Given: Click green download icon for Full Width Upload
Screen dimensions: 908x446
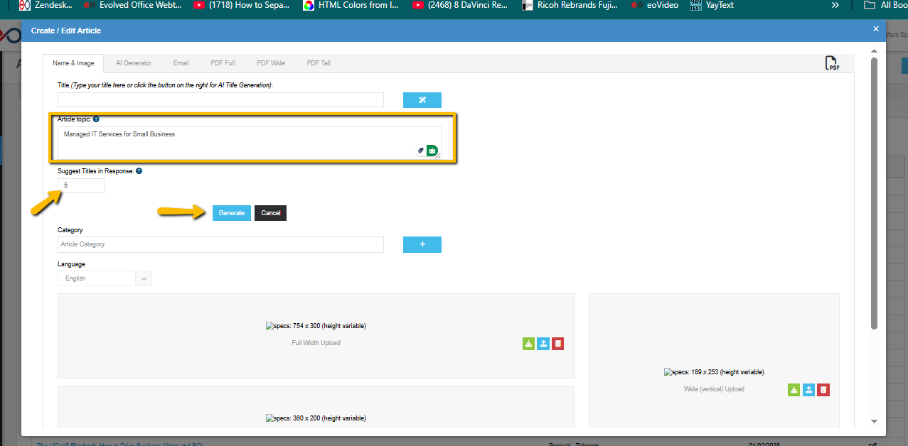Looking at the screenshot, I should pos(528,344).
